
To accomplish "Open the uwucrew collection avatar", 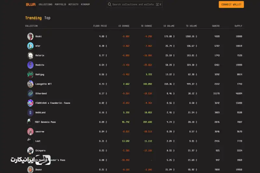I will 30,131.
